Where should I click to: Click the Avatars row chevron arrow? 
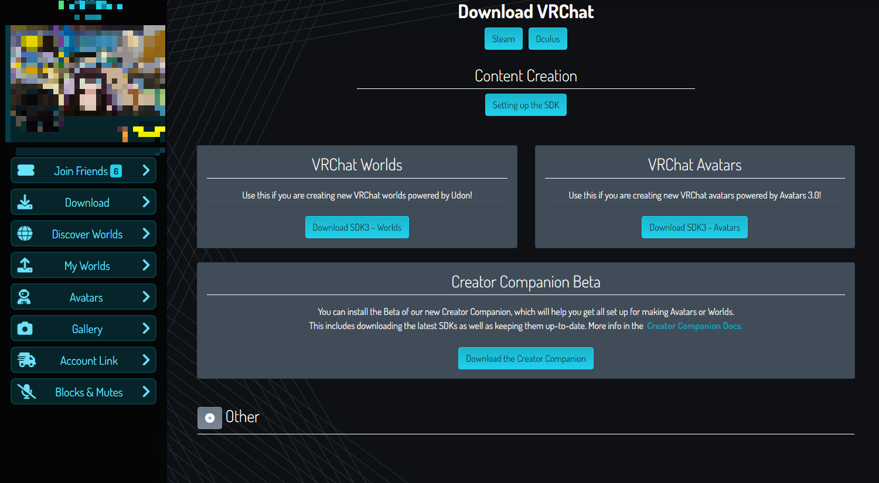tap(146, 297)
